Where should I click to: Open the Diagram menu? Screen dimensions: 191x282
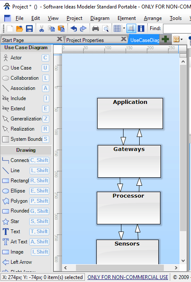pos(100,18)
